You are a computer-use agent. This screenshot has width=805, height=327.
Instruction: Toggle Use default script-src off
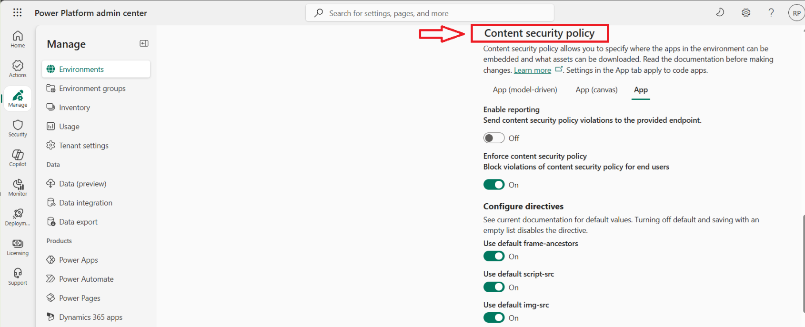click(494, 287)
